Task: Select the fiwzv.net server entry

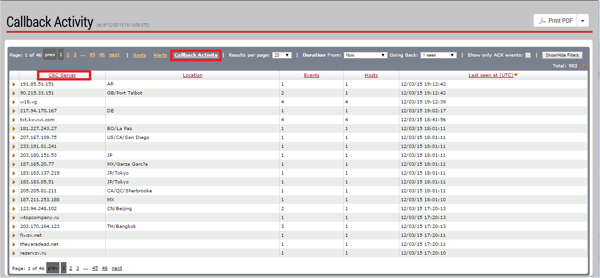Action: 31,235
